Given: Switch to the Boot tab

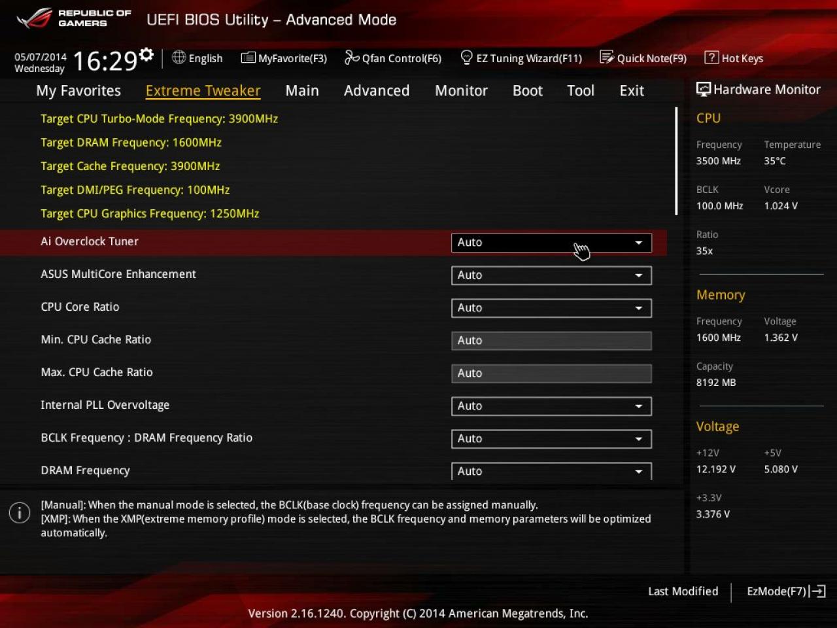Looking at the screenshot, I should coord(528,91).
